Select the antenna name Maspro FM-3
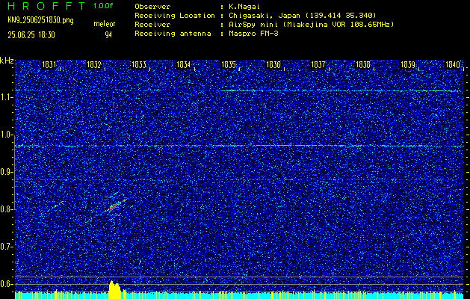 (253, 34)
